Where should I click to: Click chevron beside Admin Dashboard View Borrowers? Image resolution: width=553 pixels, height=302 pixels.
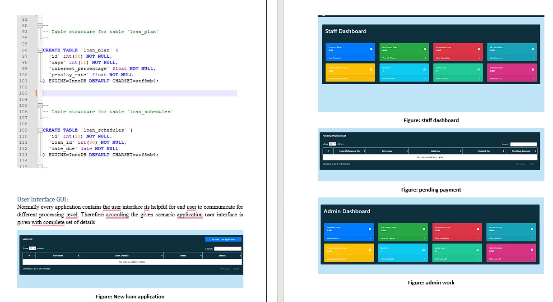(424, 259)
